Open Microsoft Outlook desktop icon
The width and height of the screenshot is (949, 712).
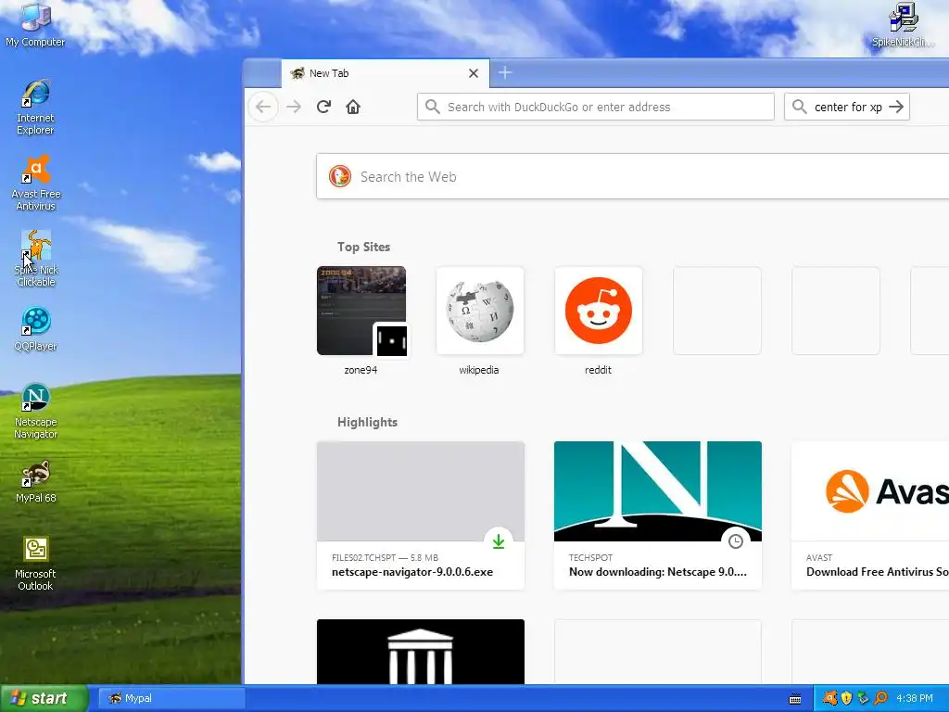[x=35, y=564]
